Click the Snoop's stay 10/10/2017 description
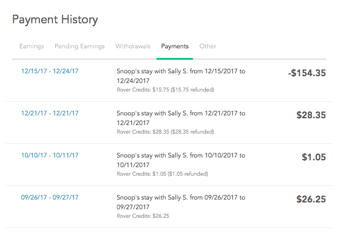Viewport: 338px width, 232px height. 181,160
